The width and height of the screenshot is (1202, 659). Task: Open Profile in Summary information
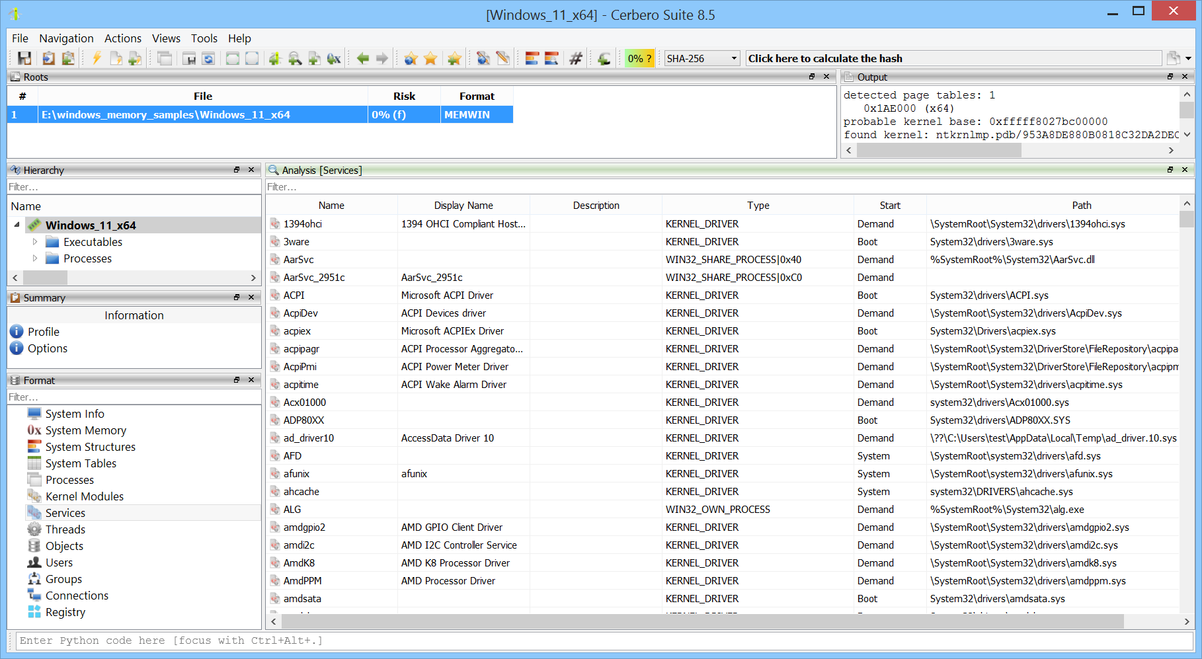pos(44,332)
